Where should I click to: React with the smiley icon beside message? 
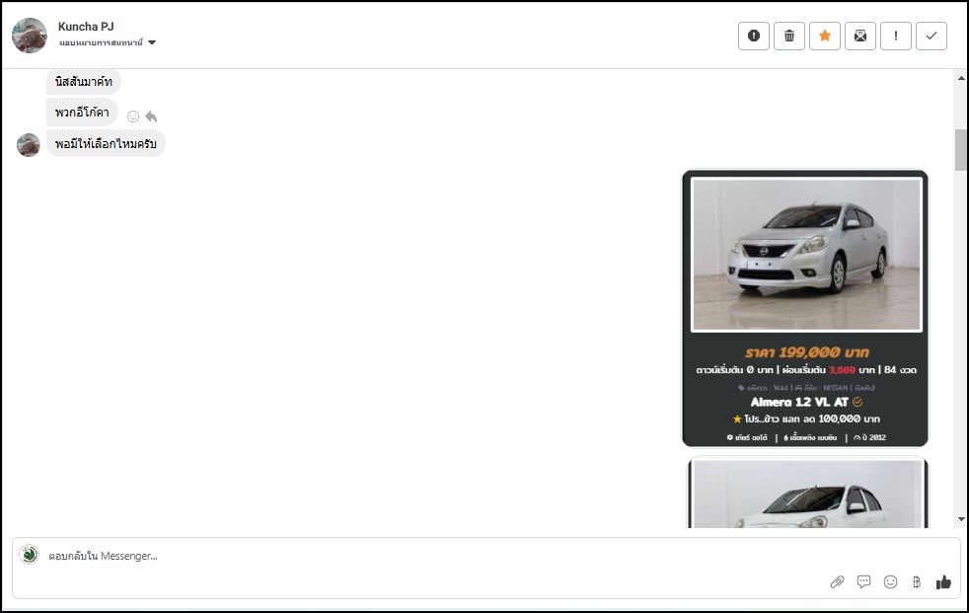point(133,116)
